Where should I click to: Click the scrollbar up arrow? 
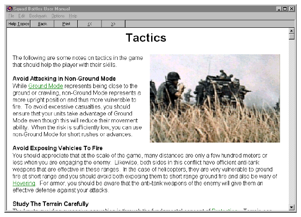(291, 30)
